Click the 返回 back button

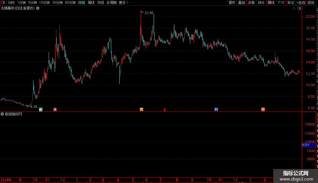pyautogui.click(x=311, y=3)
